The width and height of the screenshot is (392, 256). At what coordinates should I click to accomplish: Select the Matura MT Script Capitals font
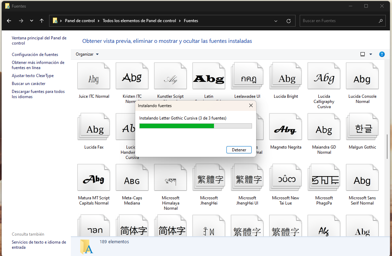(94, 177)
